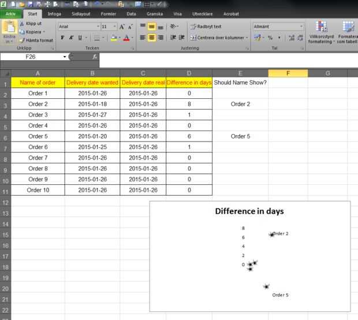Switch to the Sidlayout tab
This screenshot has width=358, height=320.
coord(81,14)
